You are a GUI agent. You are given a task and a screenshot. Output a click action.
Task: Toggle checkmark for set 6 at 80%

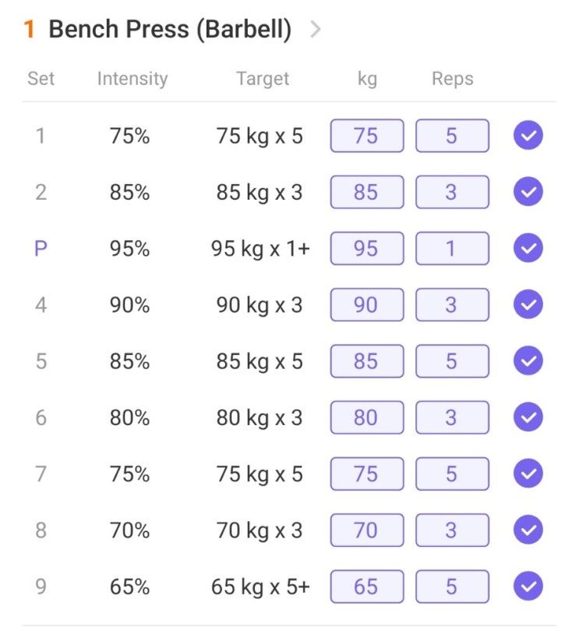click(528, 417)
